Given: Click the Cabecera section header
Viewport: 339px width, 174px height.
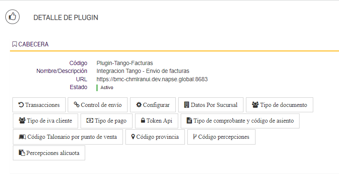Looking at the screenshot, I should click(x=33, y=44).
